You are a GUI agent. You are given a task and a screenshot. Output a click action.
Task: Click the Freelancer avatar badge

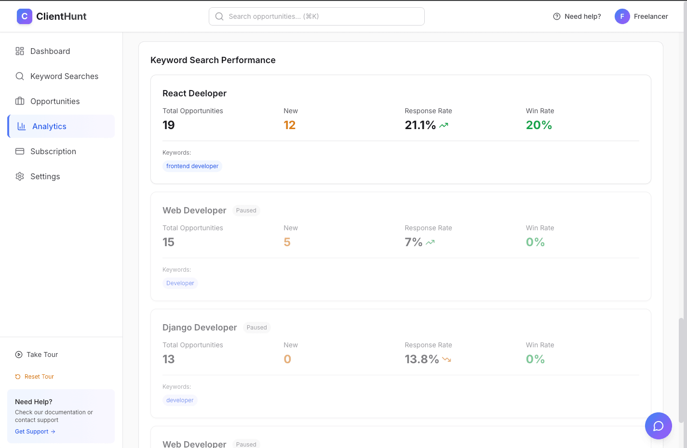click(x=622, y=16)
